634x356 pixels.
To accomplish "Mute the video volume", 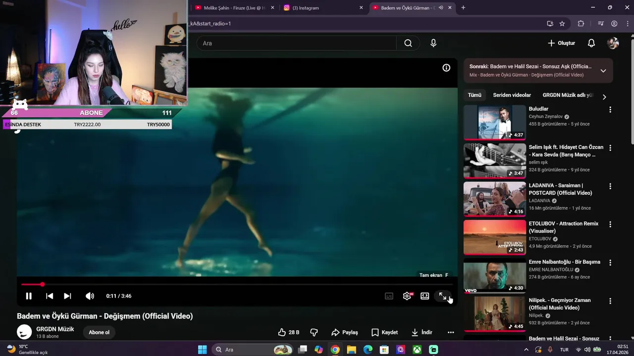I will pyautogui.click(x=90, y=296).
